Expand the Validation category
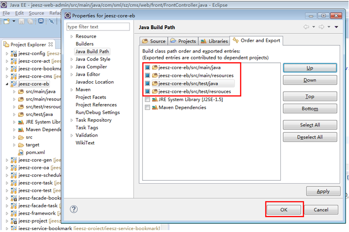 [x=72, y=135]
